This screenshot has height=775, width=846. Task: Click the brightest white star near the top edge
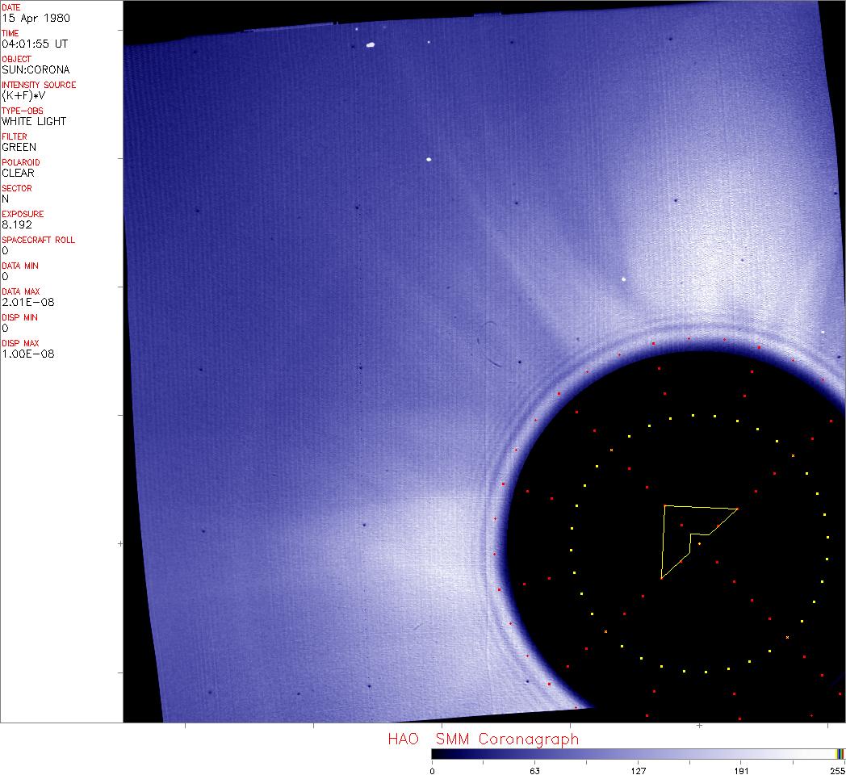coord(371,45)
